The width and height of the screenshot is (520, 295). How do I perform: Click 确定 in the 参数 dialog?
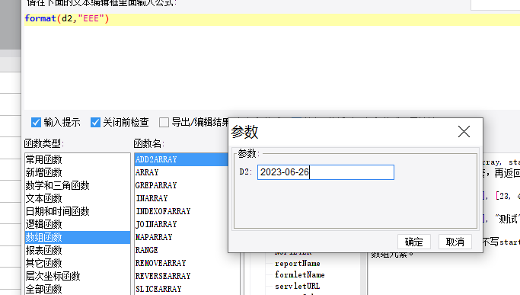tap(414, 242)
